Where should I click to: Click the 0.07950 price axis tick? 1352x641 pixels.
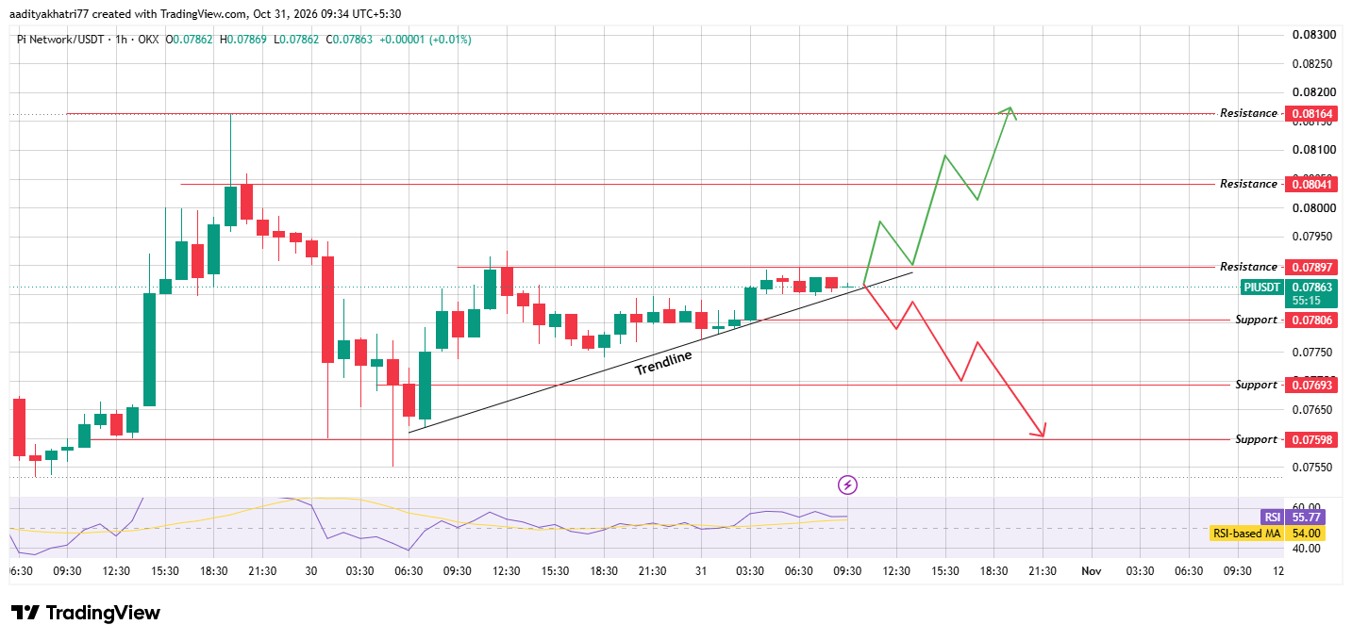pyautogui.click(x=1312, y=237)
